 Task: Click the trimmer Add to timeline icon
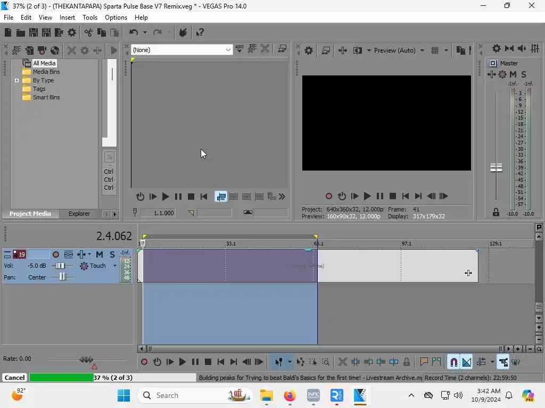tap(221, 197)
